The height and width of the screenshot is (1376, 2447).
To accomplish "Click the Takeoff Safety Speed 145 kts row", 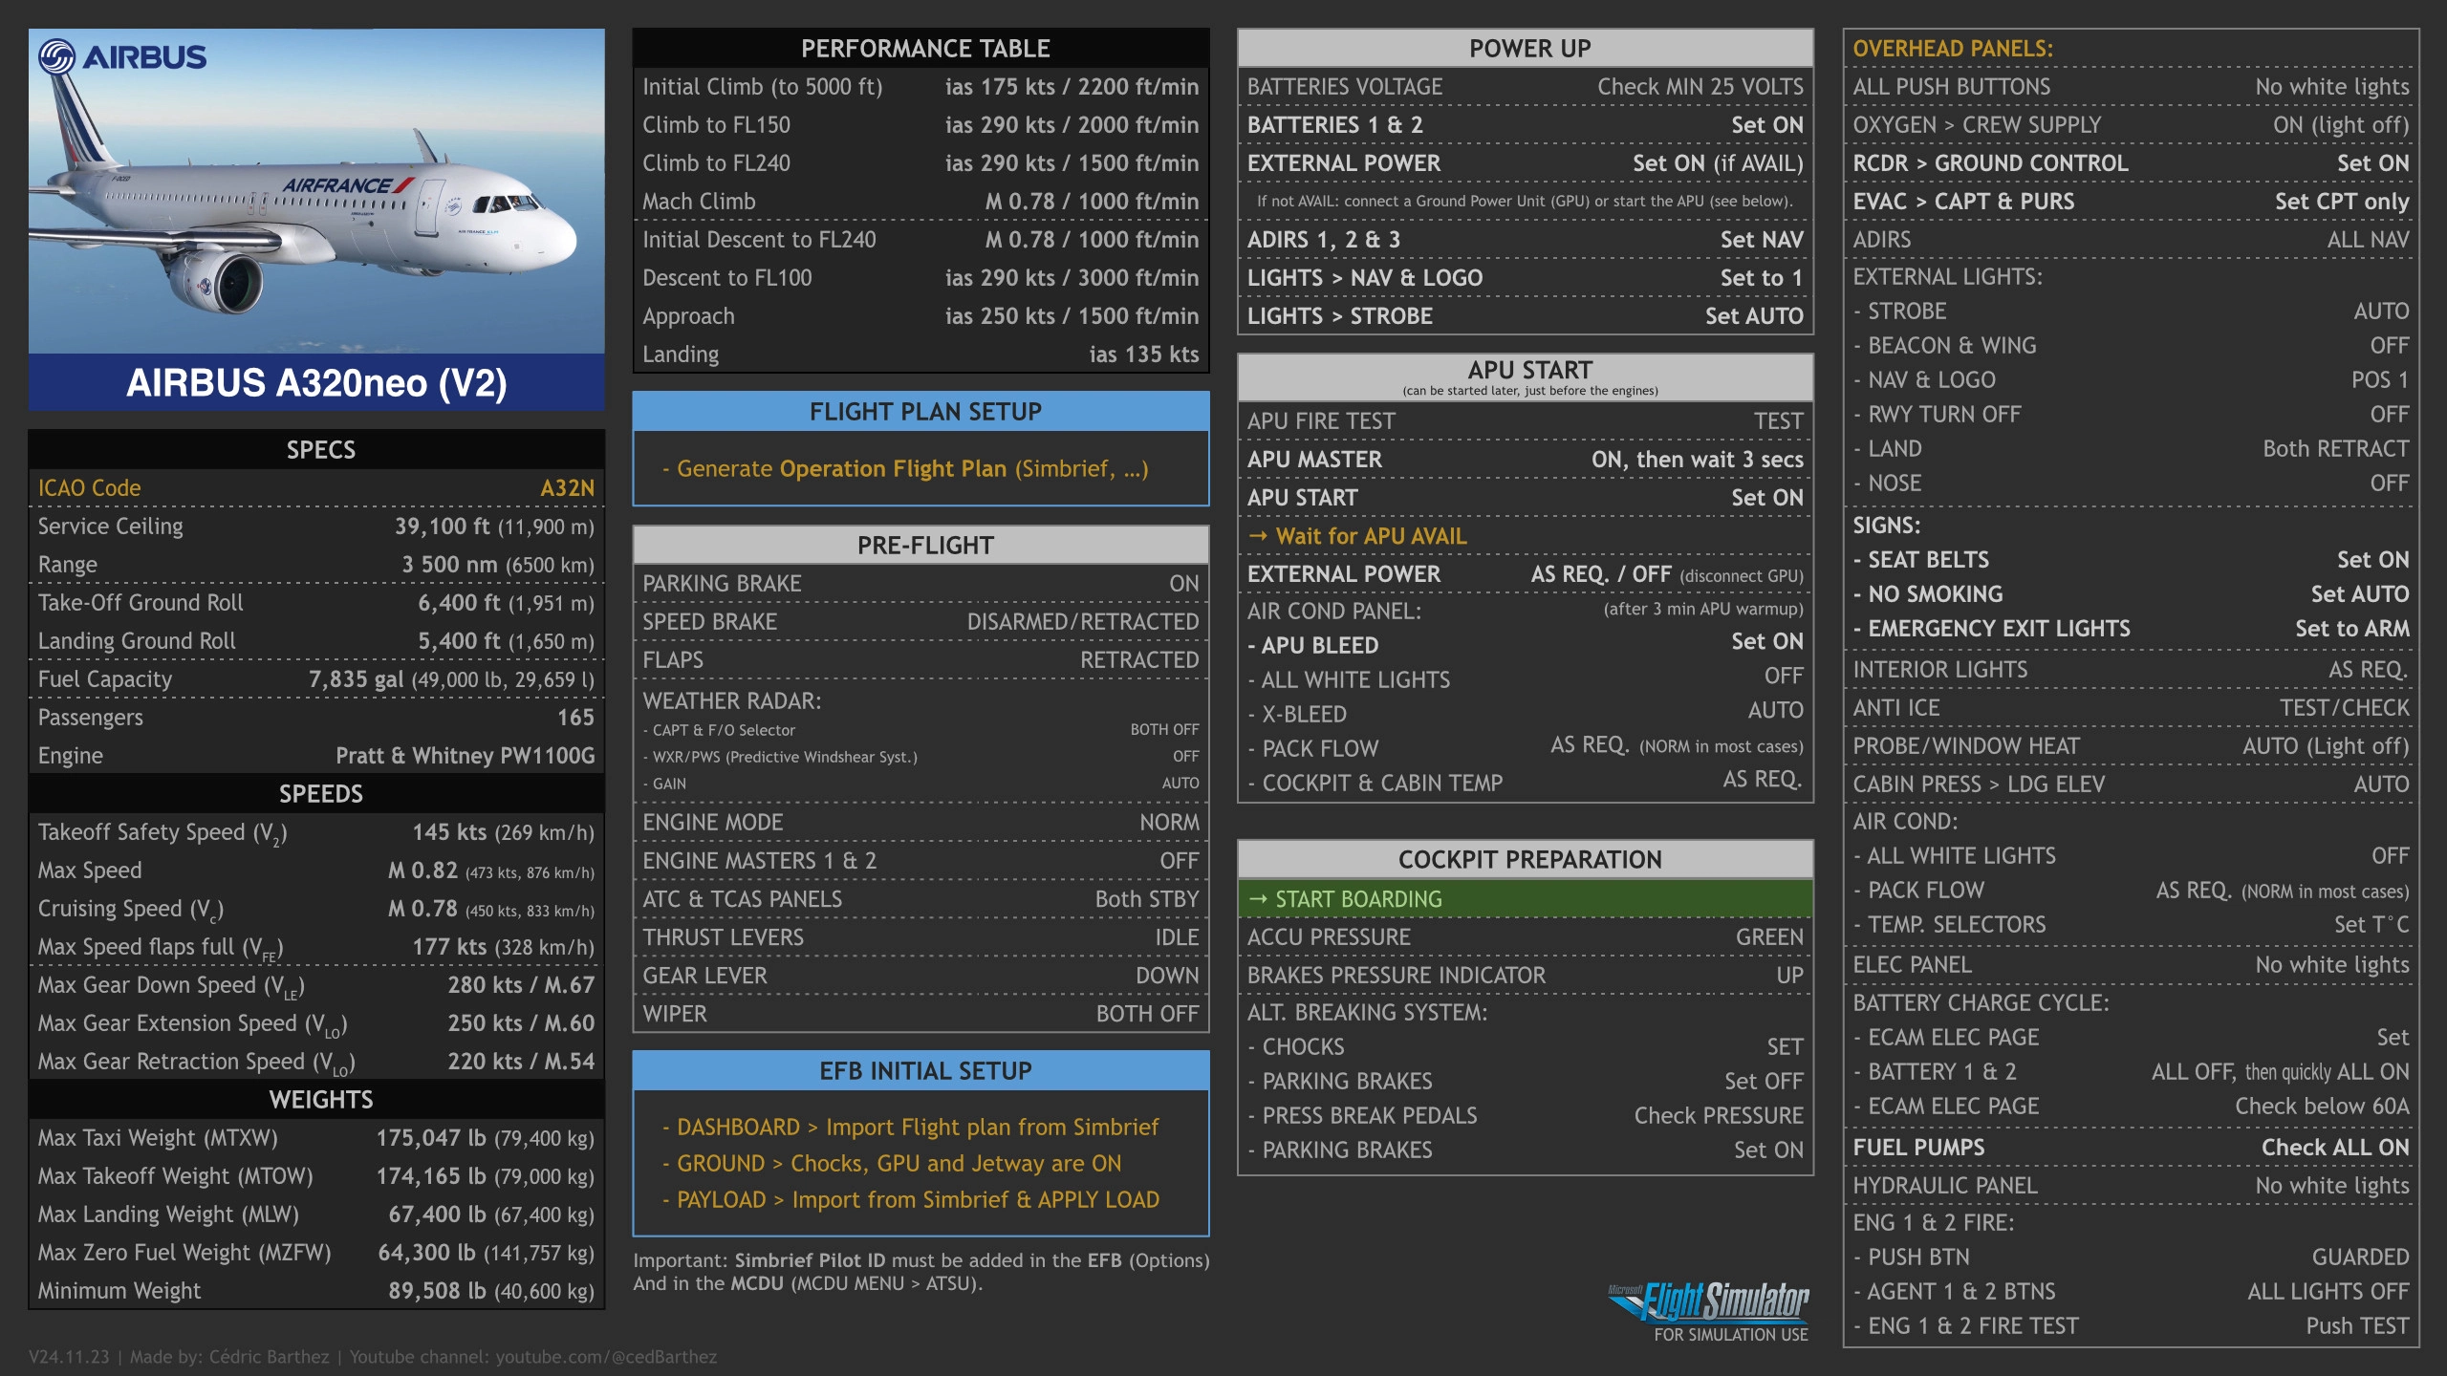I will 316,831.
